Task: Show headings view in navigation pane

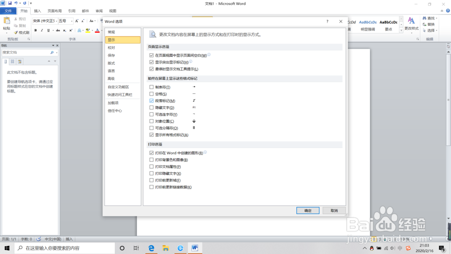Action: click(5, 61)
